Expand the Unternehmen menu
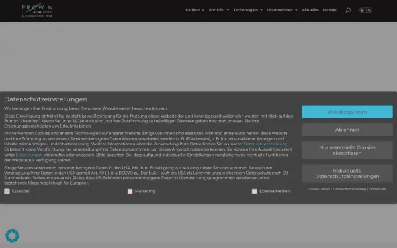 (x=282, y=10)
